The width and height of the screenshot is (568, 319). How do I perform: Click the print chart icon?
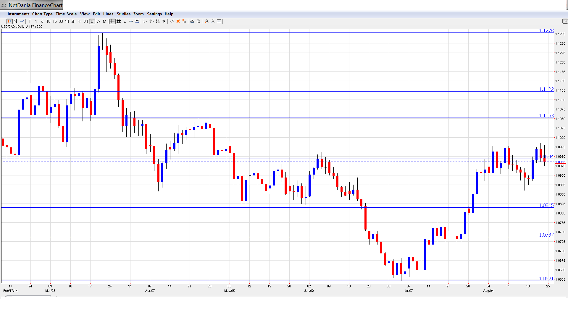click(192, 21)
